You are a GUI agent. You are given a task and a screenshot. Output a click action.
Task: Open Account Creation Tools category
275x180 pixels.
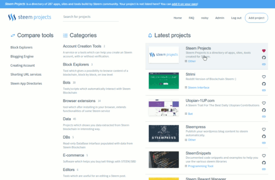coord(82,46)
